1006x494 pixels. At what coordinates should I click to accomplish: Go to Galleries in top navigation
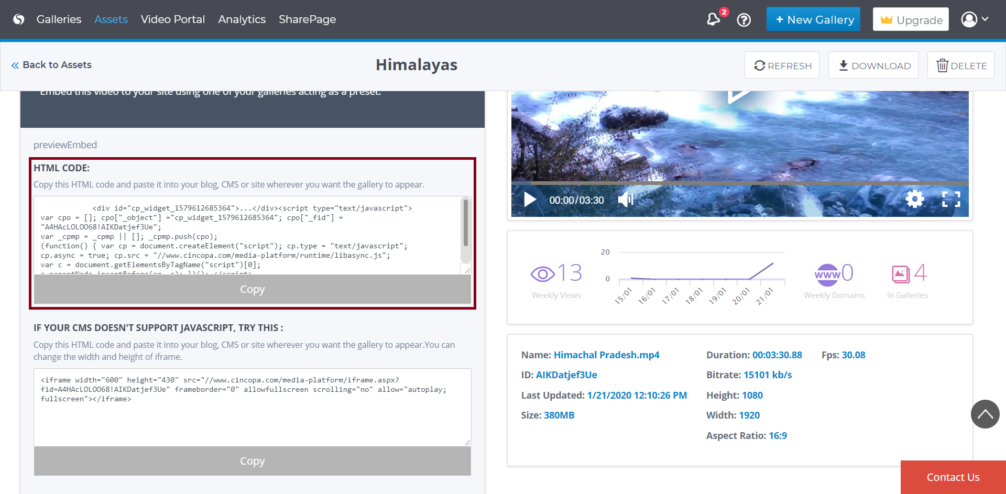59,19
